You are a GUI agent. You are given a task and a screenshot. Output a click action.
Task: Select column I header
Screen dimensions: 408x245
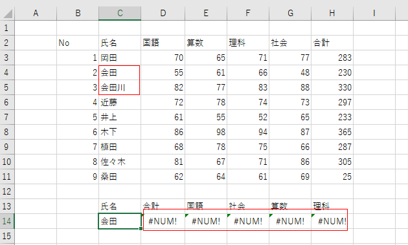coord(374,13)
